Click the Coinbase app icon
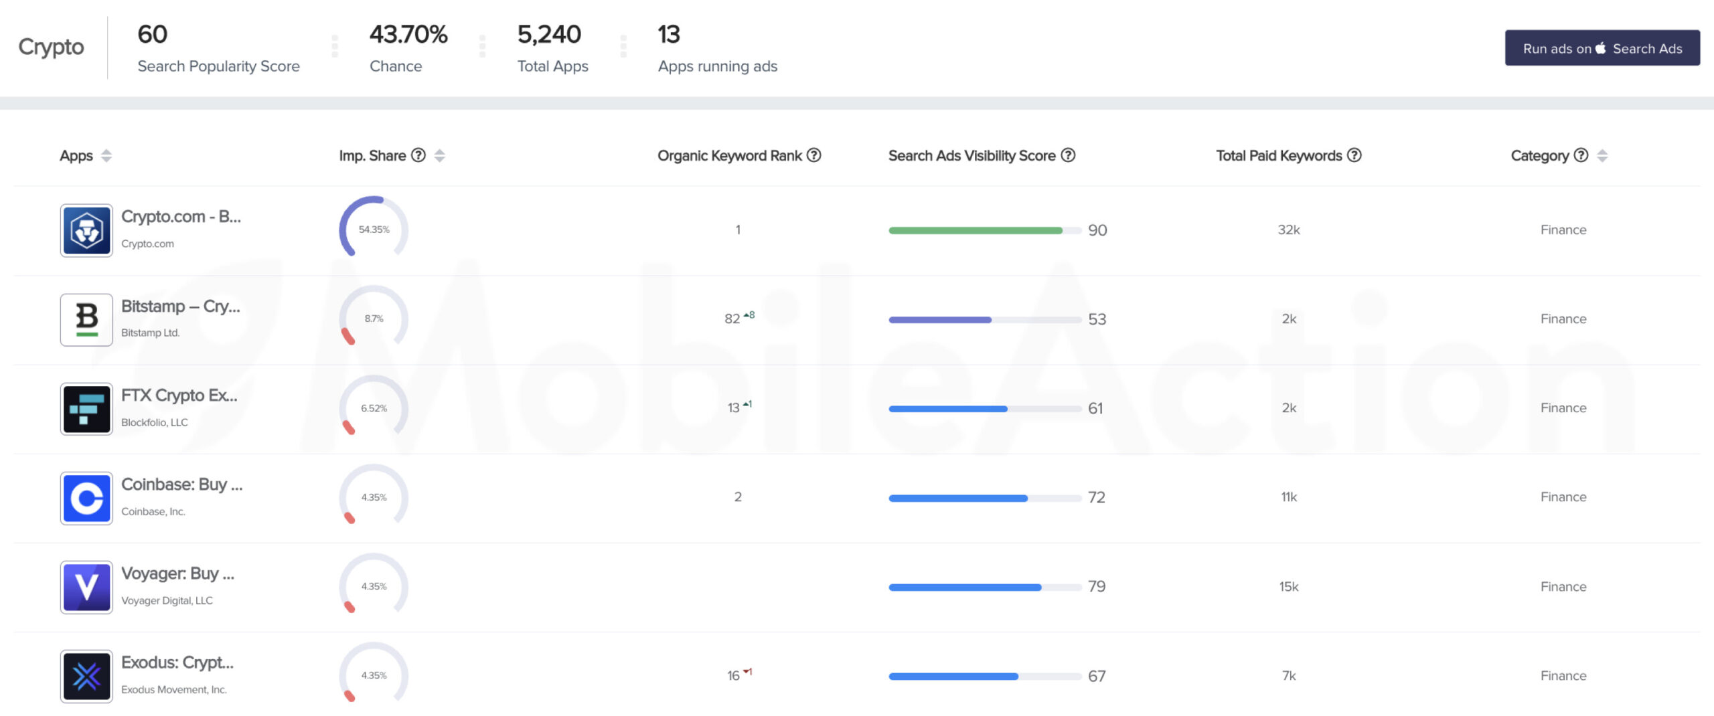The height and width of the screenshot is (716, 1714). [x=86, y=499]
